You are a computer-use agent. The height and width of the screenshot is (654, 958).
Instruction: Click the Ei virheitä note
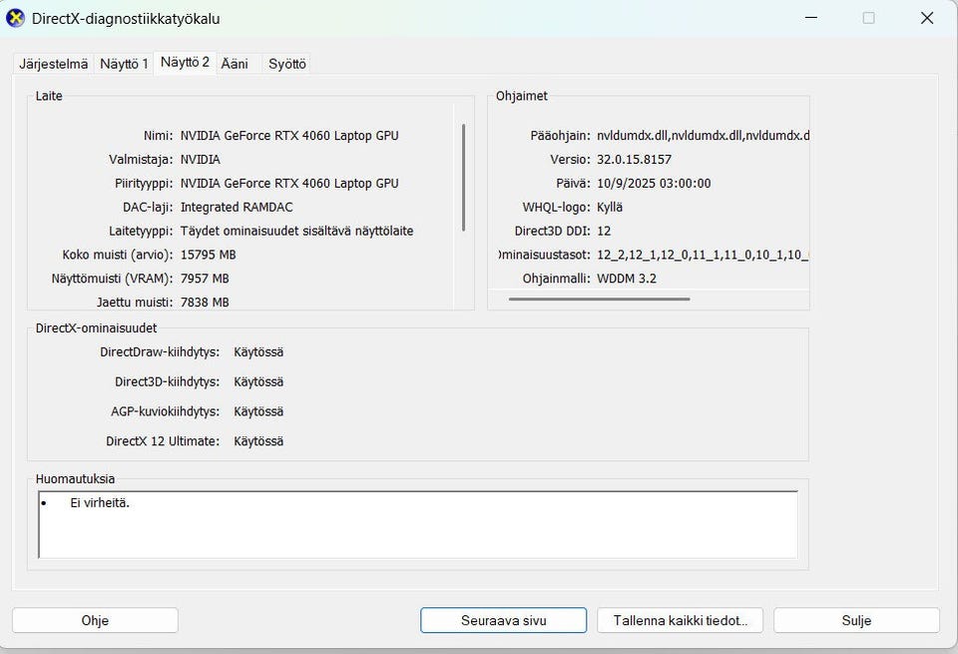tap(100, 503)
